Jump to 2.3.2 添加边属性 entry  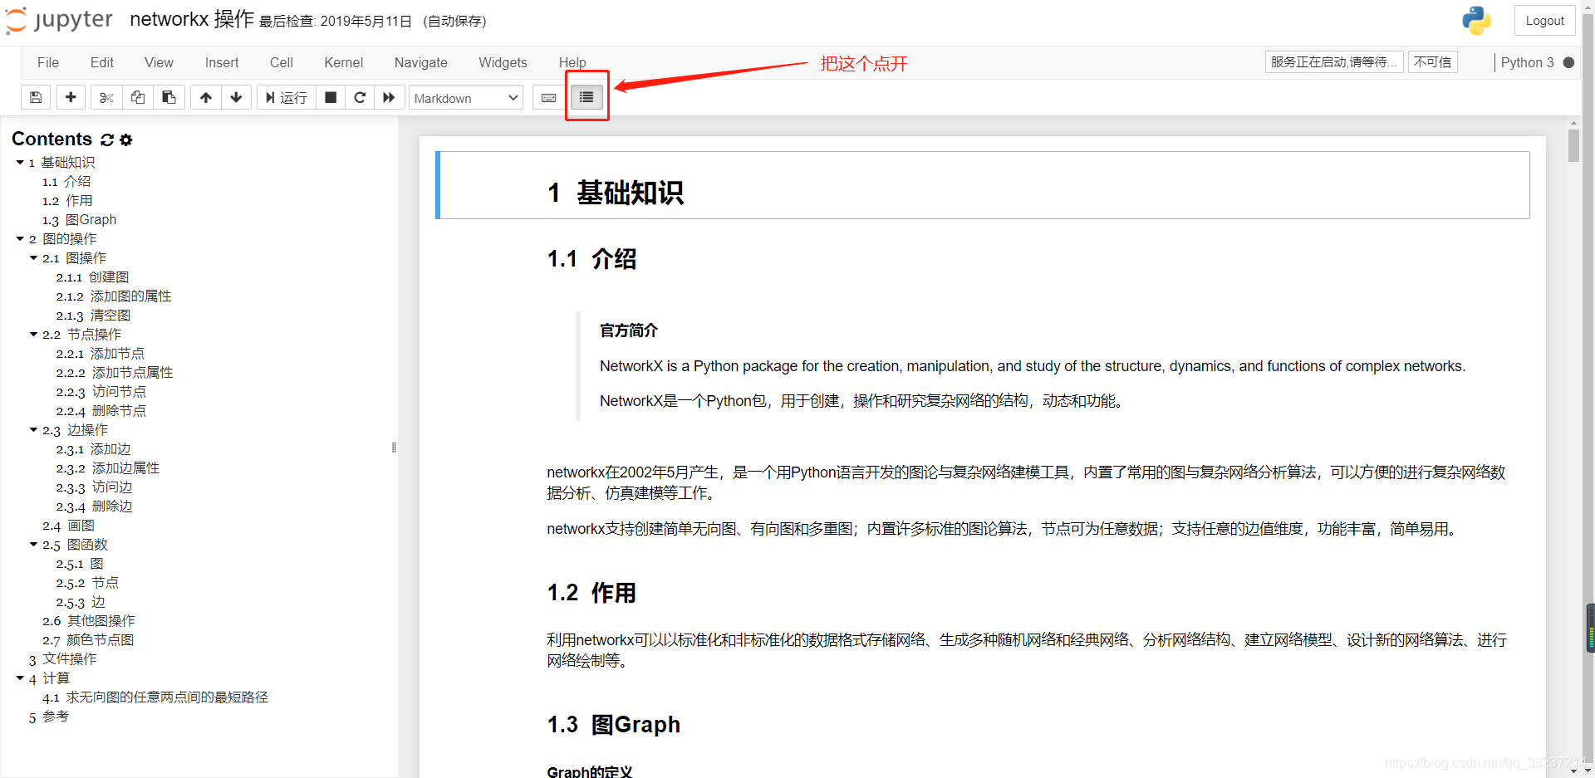(x=108, y=467)
